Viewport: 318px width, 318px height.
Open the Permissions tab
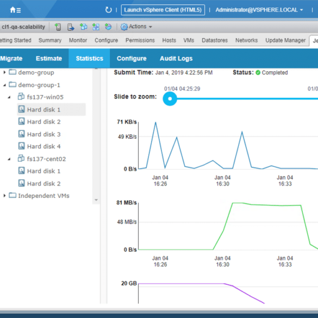tap(140, 40)
